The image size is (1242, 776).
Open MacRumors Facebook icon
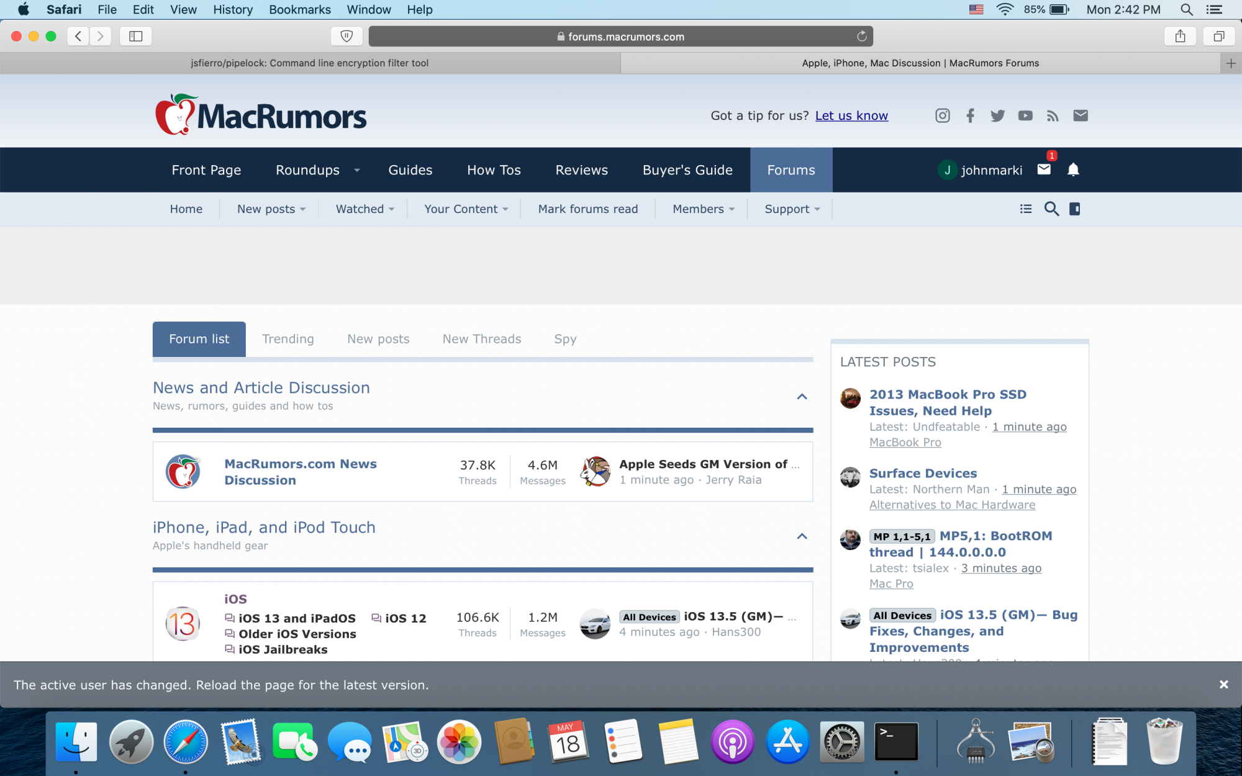(970, 115)
